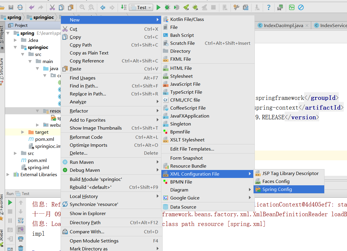This screenshot has height=251, width=347.
Task: Click the JRebel debug icon
Action: pos(195,7)
